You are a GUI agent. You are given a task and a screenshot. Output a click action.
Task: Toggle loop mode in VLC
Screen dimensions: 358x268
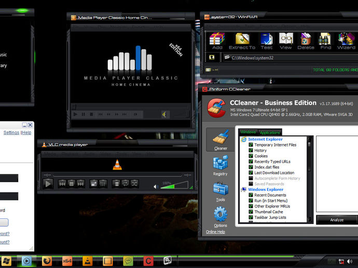[125, 184]
